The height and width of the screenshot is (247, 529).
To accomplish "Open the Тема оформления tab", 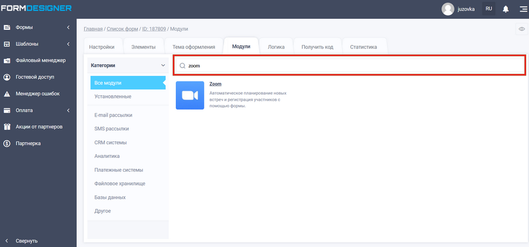I will (193, 47).
